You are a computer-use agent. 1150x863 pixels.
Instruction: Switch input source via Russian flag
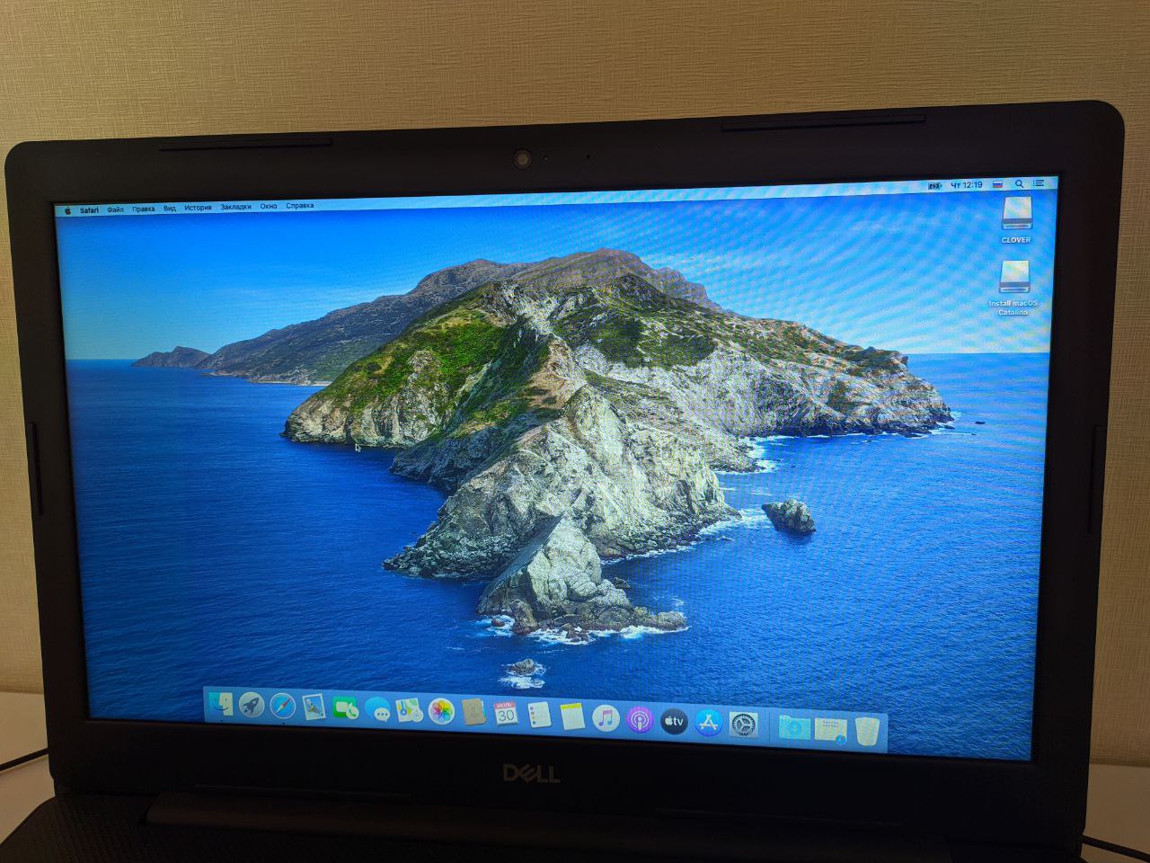click(997, 184)
